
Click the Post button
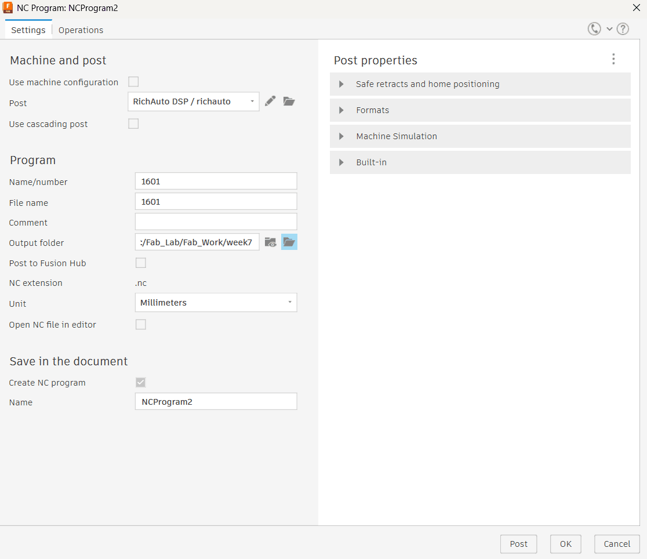(x=519, y=544)
